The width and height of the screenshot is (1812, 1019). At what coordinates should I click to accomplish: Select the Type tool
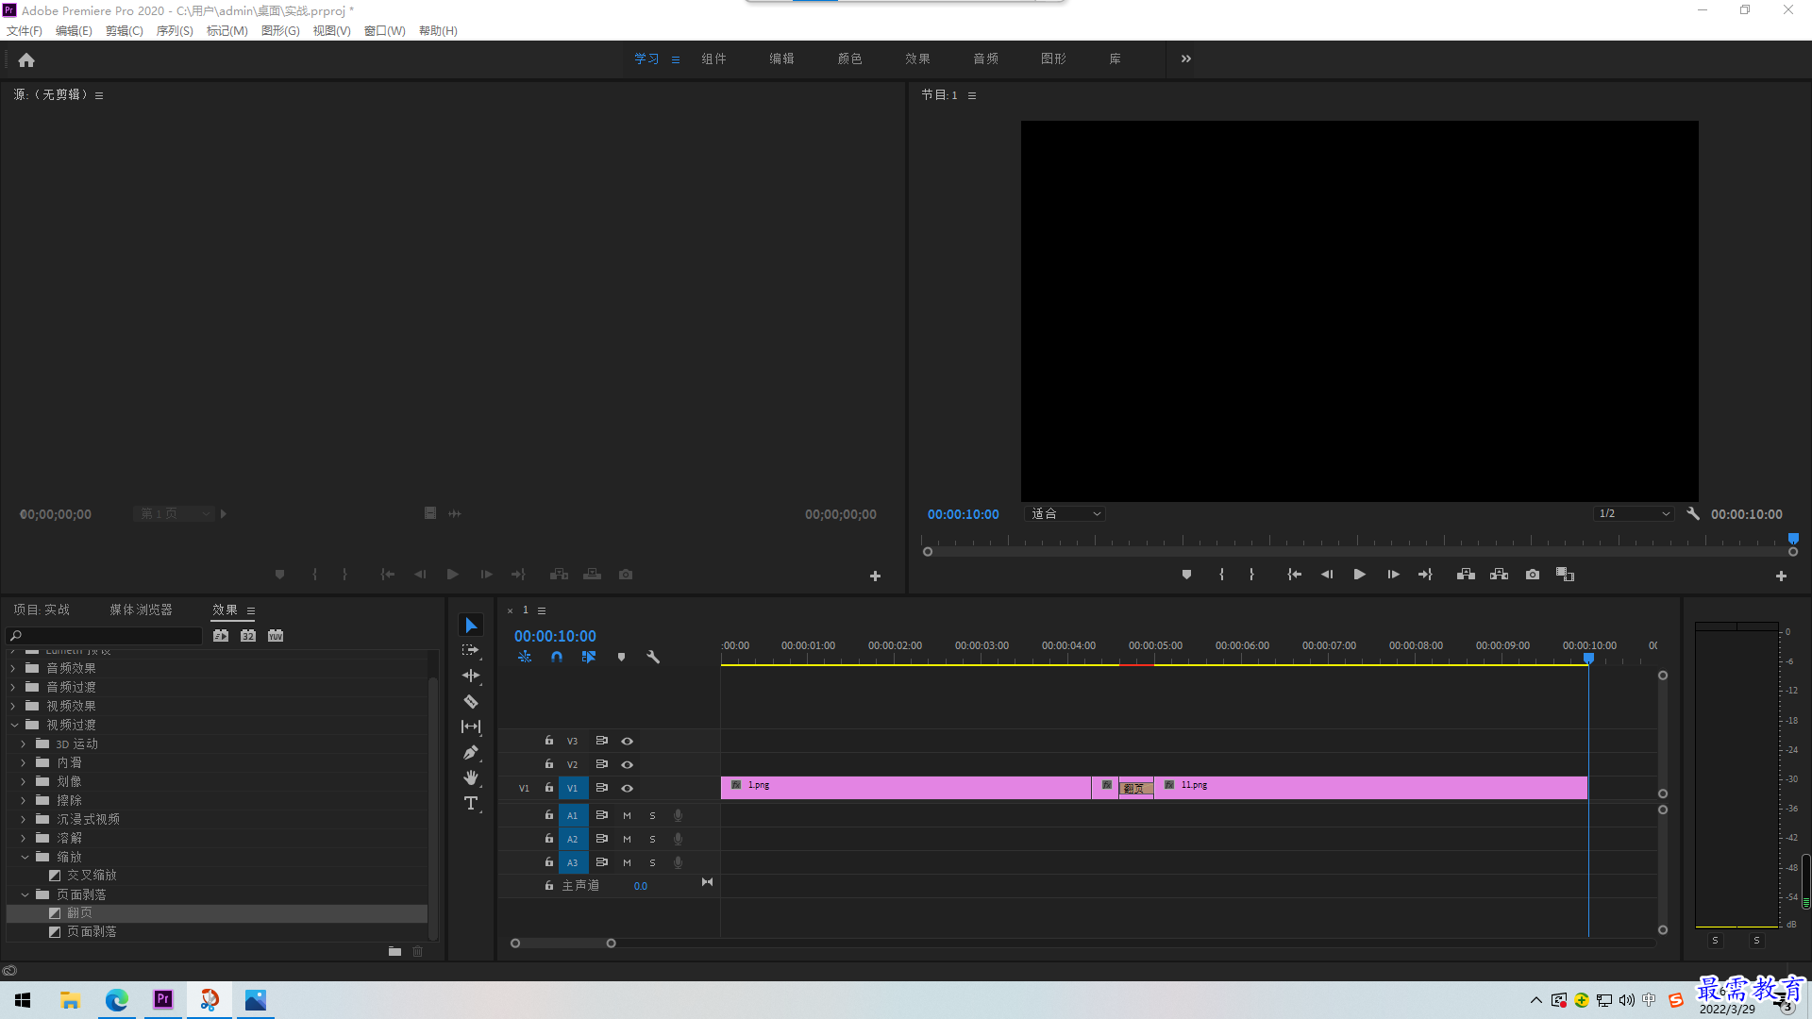471,803
